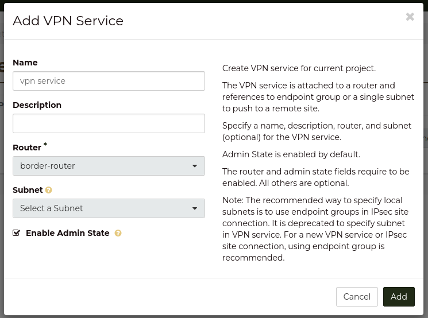The image size is (428, 318).
Task: Click the 'Add VPN Service' dialog title
Action: (68, 21)
